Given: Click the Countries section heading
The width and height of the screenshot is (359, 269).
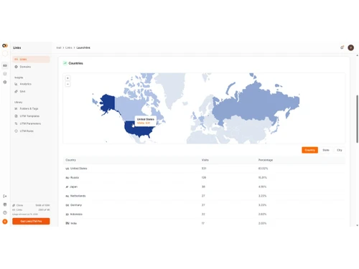Looking at the screenshot, I should [x=75, y=63].
